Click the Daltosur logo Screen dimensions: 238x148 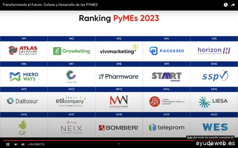pyautogui.click(x=22, y=101)
